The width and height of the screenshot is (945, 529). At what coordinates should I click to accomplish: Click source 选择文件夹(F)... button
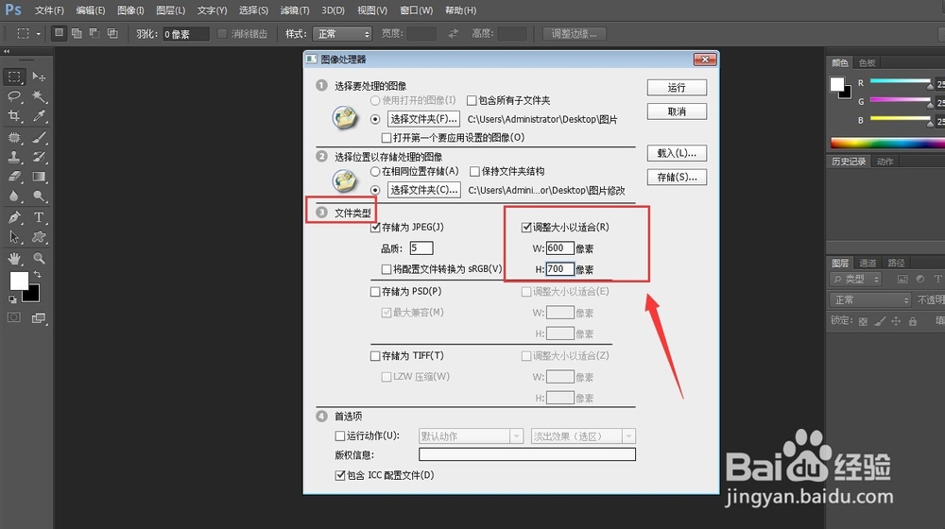pyautogui.click(x=423, y=119)
